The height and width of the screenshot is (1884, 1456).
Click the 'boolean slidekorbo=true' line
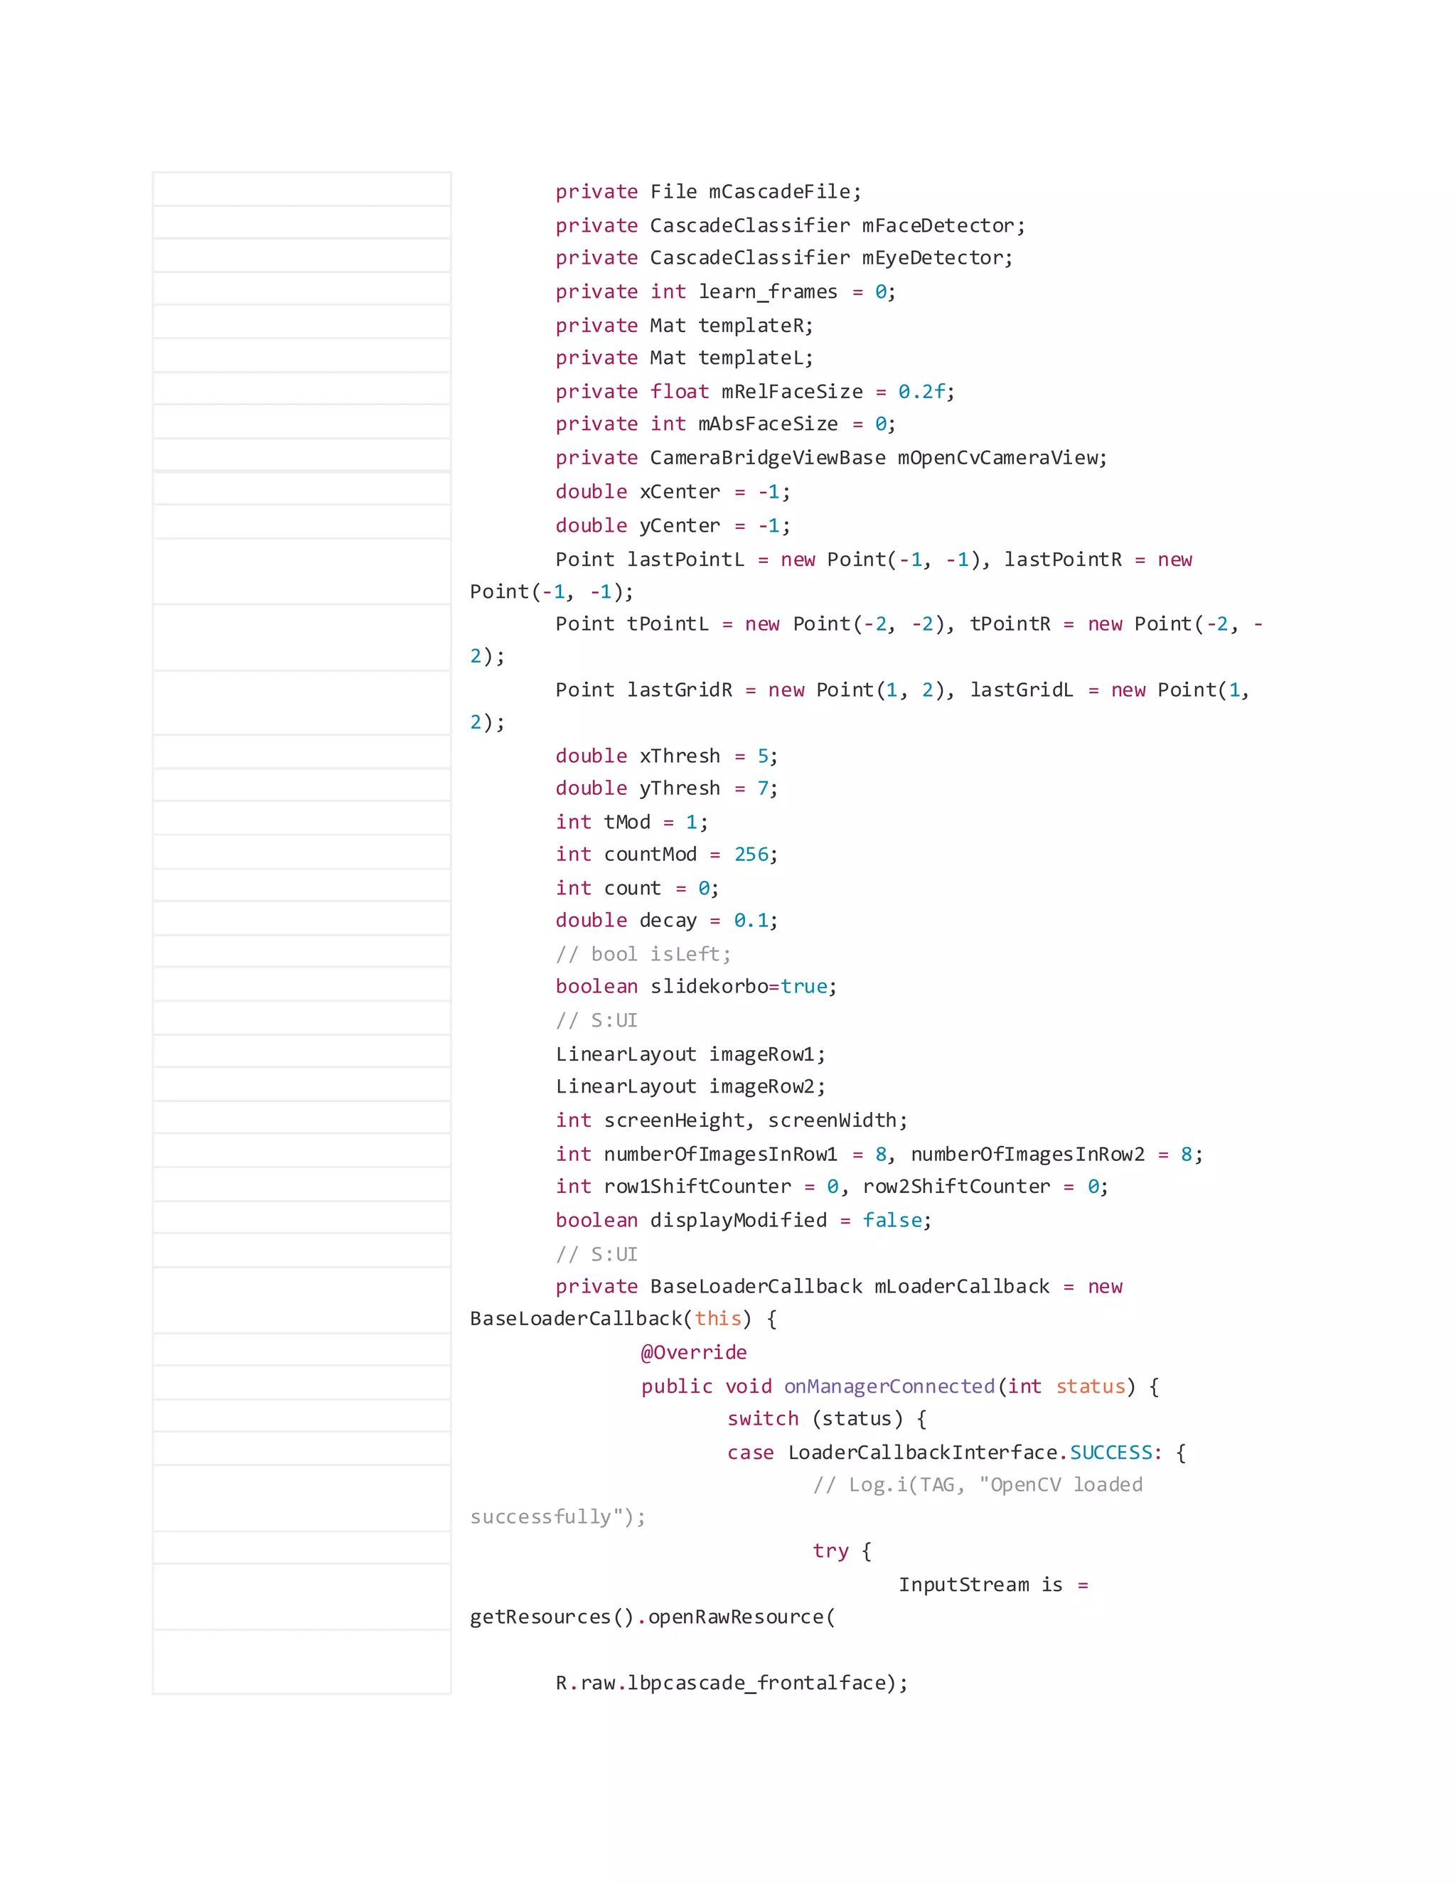[695, 987]
